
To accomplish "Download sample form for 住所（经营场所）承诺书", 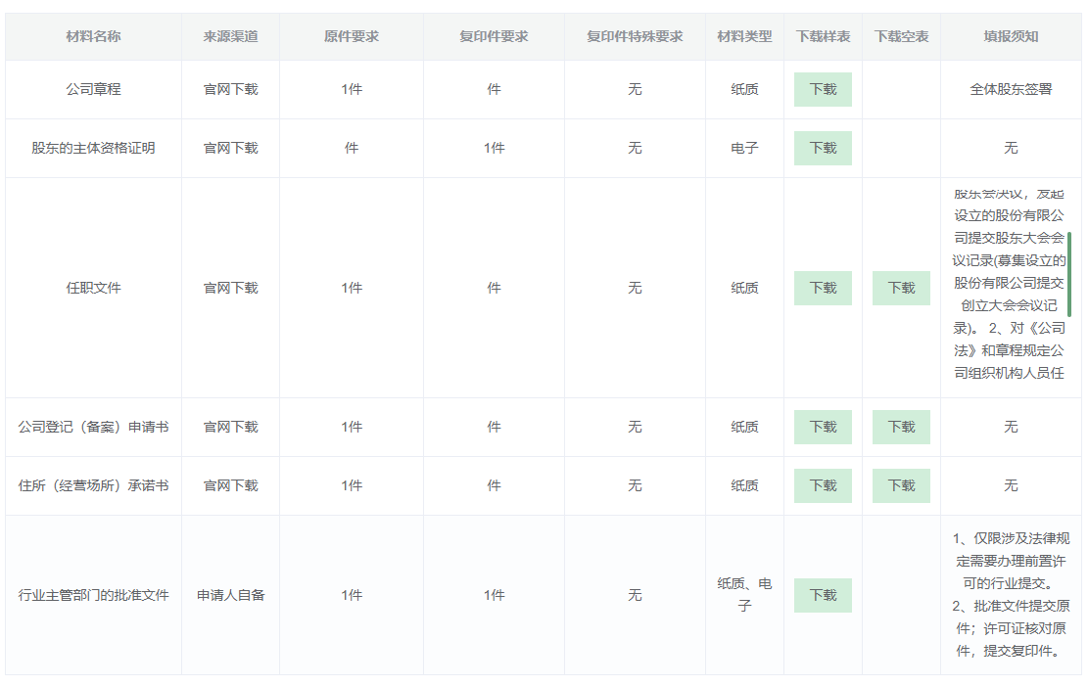I will tap(823, 485).
